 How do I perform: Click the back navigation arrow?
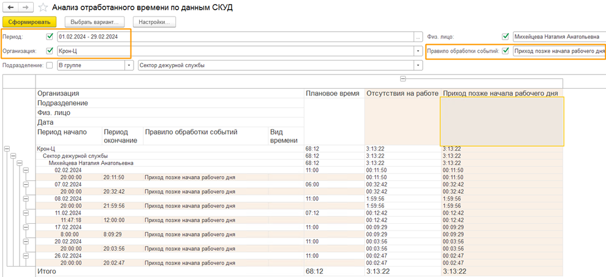pos(11,7)
